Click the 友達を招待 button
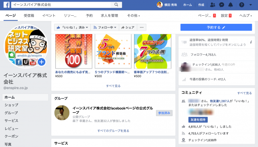 pos(198,120)
